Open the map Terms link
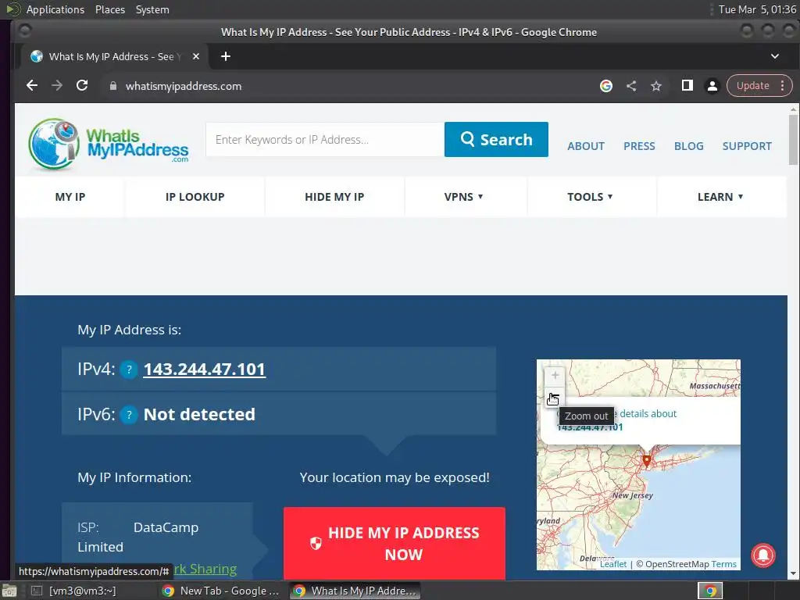 [724, 564]
